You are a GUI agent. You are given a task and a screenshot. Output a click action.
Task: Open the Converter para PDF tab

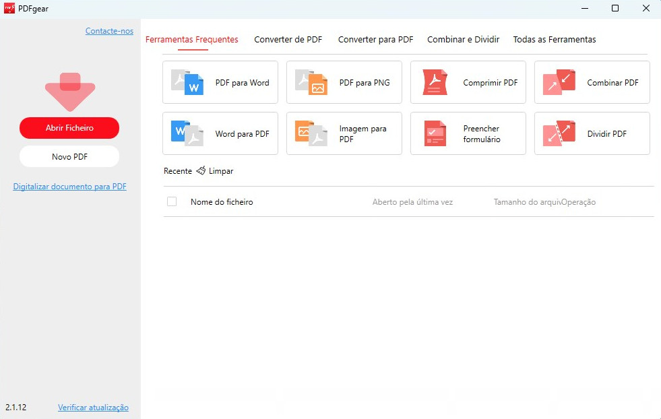tap(375, 40)
